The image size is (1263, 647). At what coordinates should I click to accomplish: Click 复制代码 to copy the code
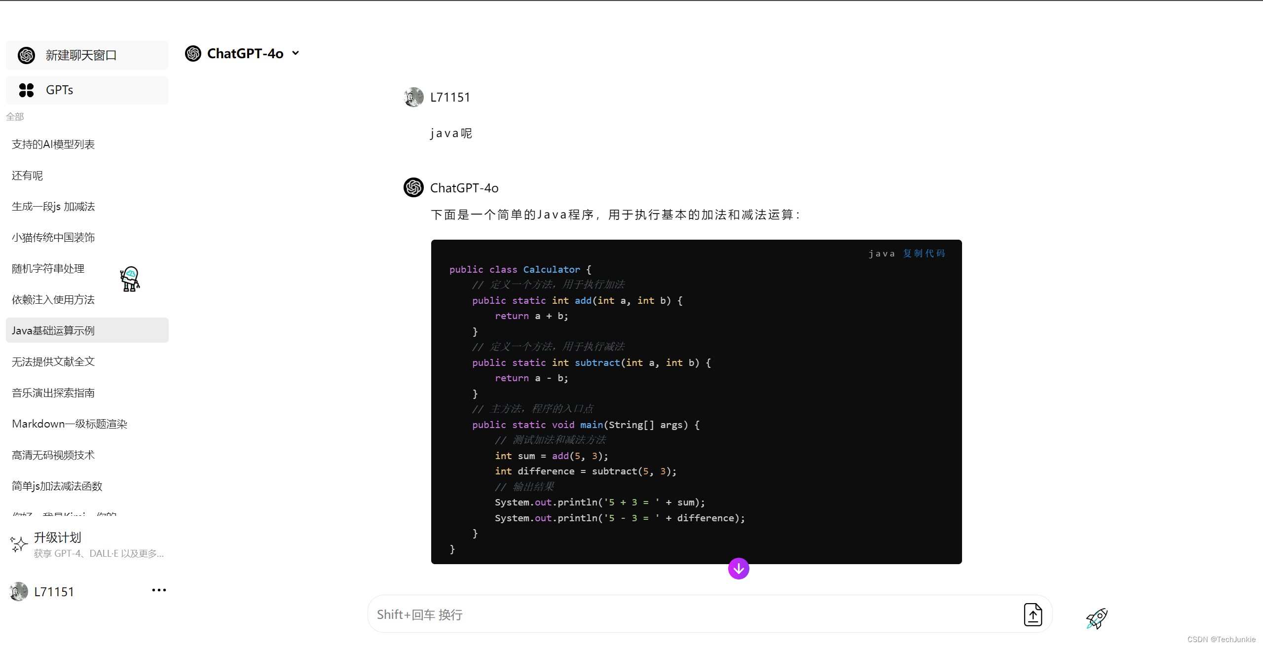tap(924, 253)
